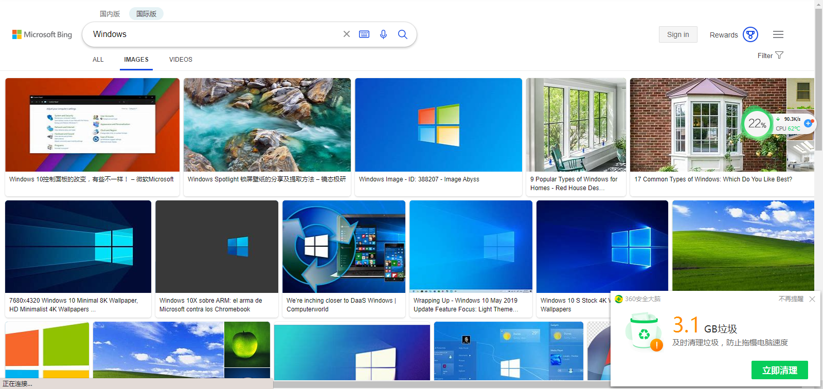Image resolution: width=823 pixels, height=389 pixels.
Task: Click the caption 'Windows 10控制面板的改变'
Action: tap(92, 179)
